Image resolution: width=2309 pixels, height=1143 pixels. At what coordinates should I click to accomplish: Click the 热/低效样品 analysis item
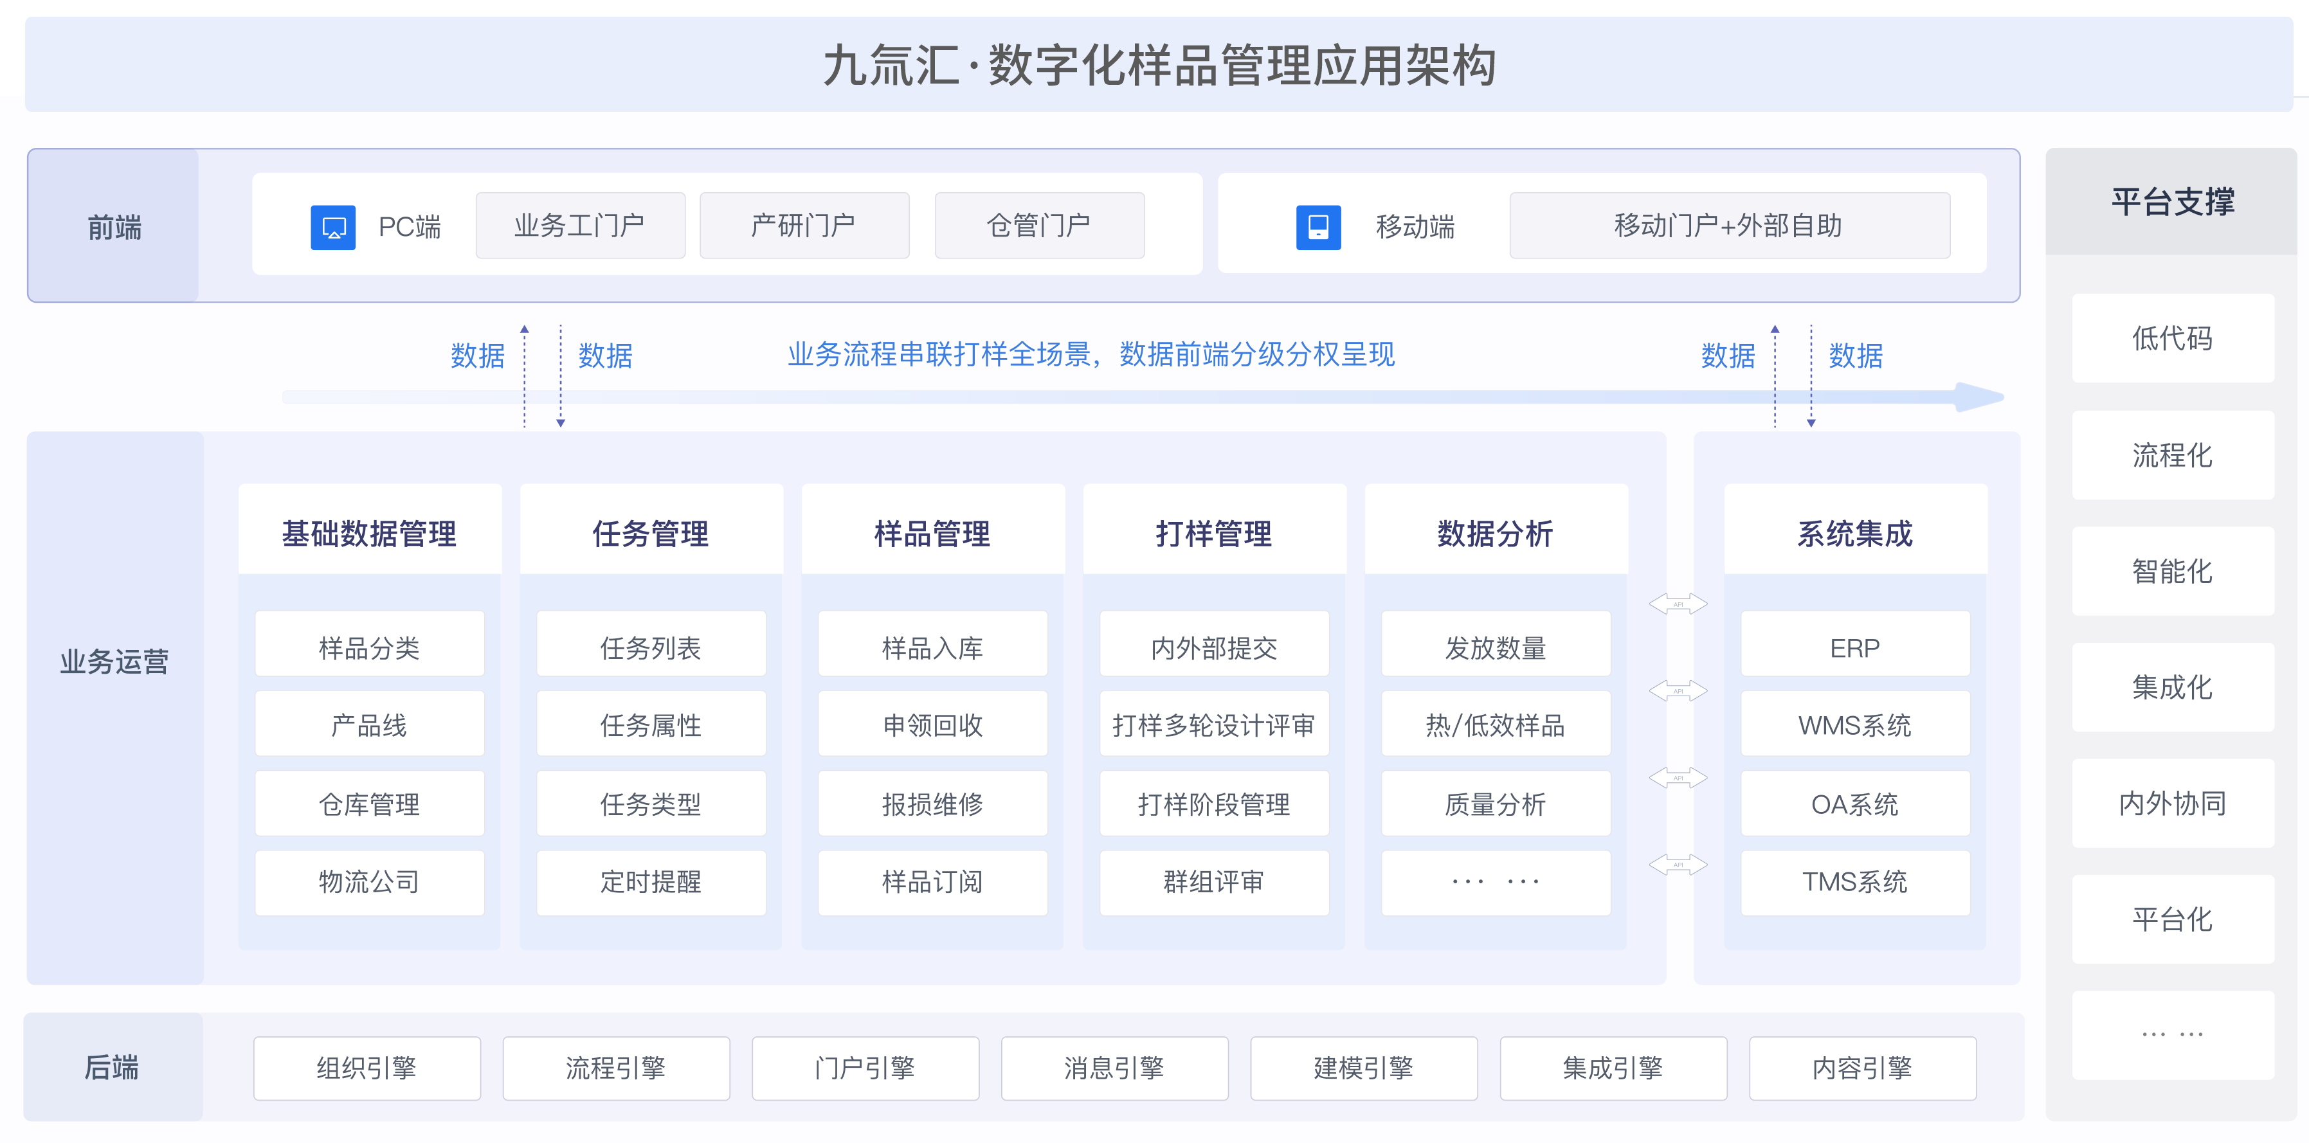pos(1495,724)
